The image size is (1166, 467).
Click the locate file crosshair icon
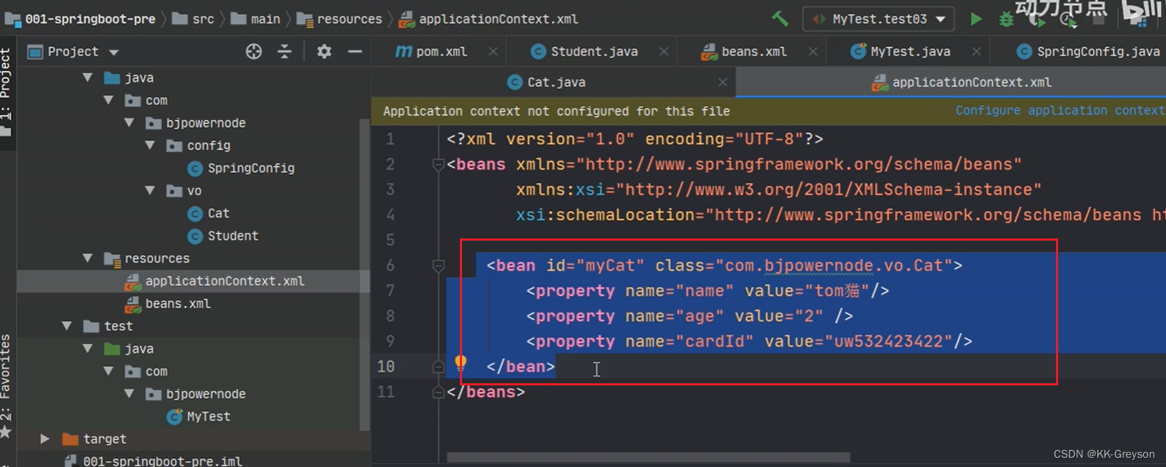pyautogui.click(x=253, y=51)
